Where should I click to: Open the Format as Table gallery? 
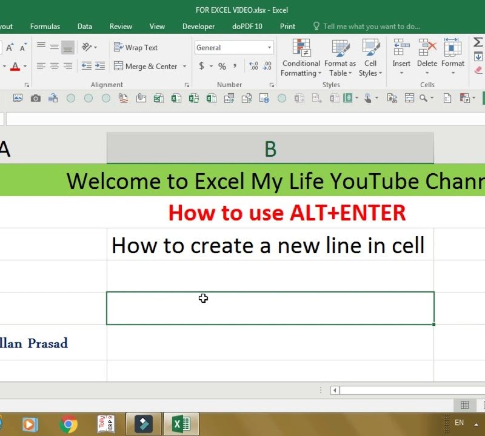[x=340, y=58]
